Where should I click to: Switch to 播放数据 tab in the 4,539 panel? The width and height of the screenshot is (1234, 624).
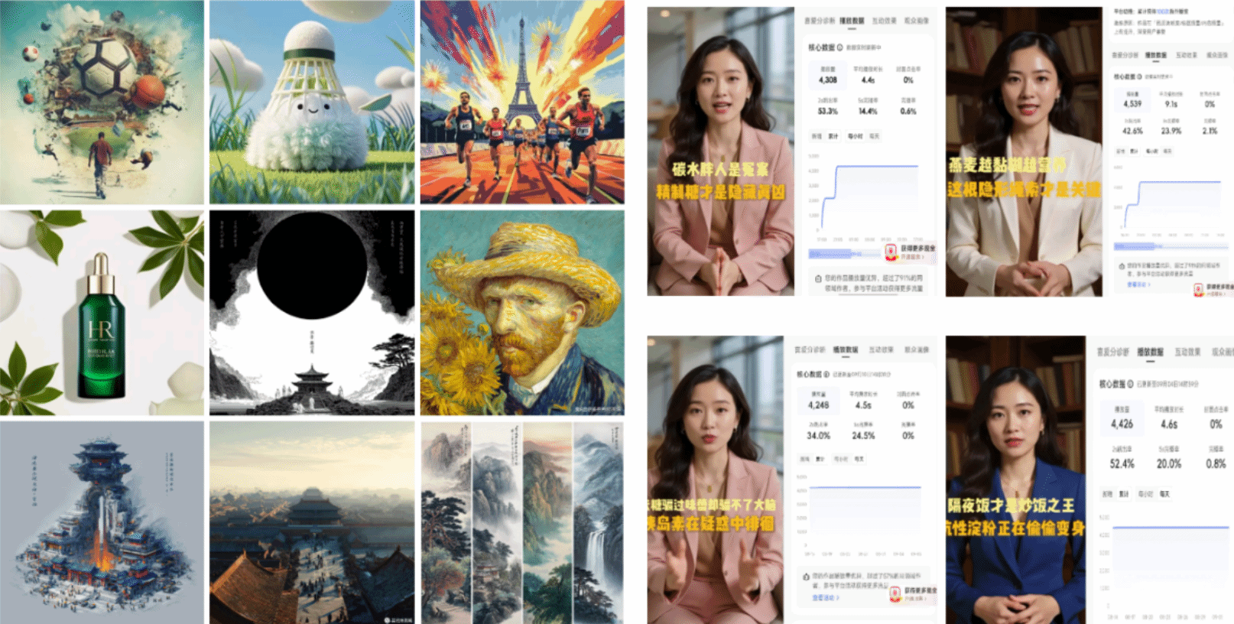(1156, 55)
